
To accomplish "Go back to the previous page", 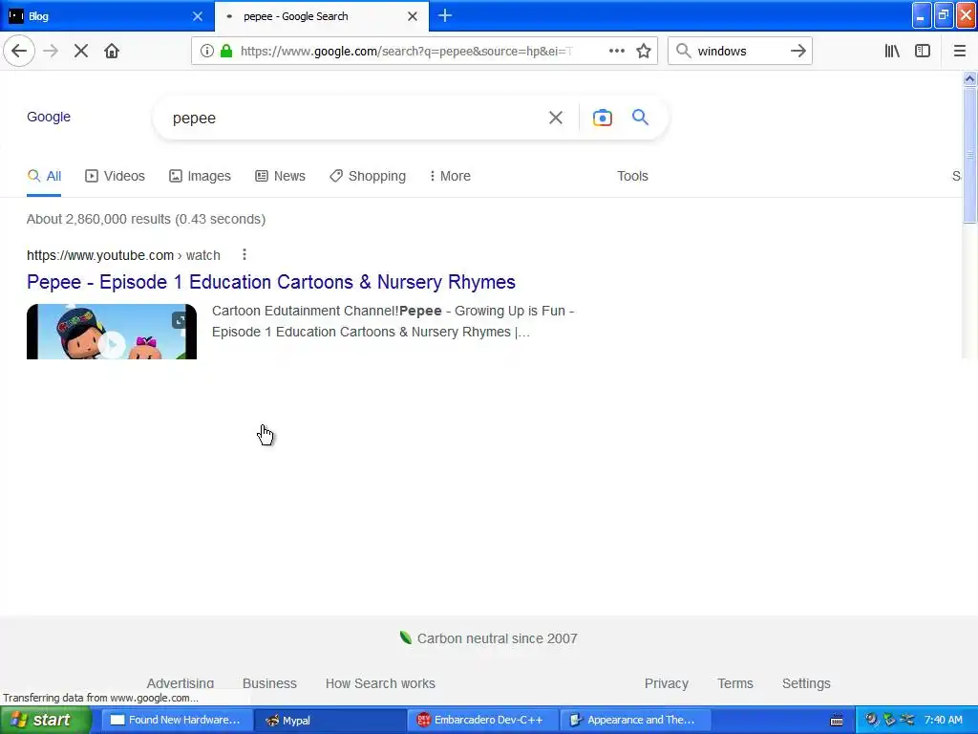I will (19, 51).
